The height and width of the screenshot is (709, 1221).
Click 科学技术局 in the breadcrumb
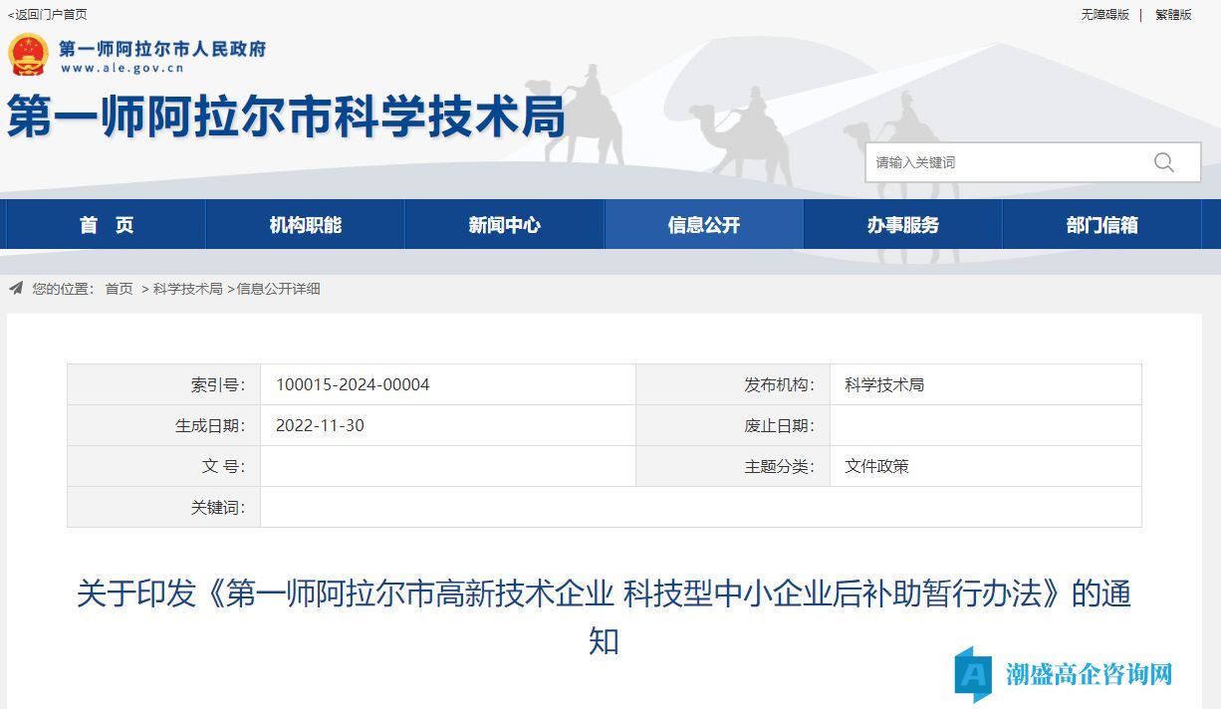pos(188,289)
